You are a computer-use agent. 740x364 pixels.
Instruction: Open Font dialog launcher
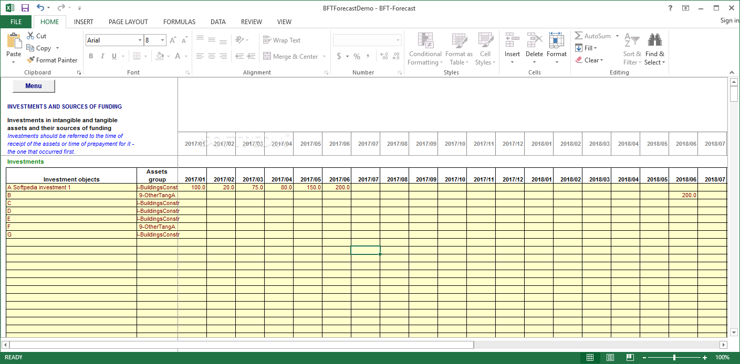187,72
